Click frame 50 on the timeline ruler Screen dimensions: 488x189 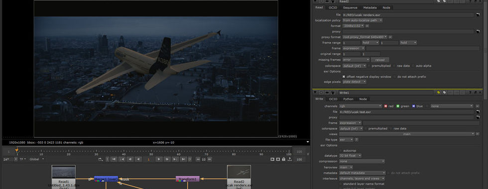pyautogui.click(x=151, y=152)
